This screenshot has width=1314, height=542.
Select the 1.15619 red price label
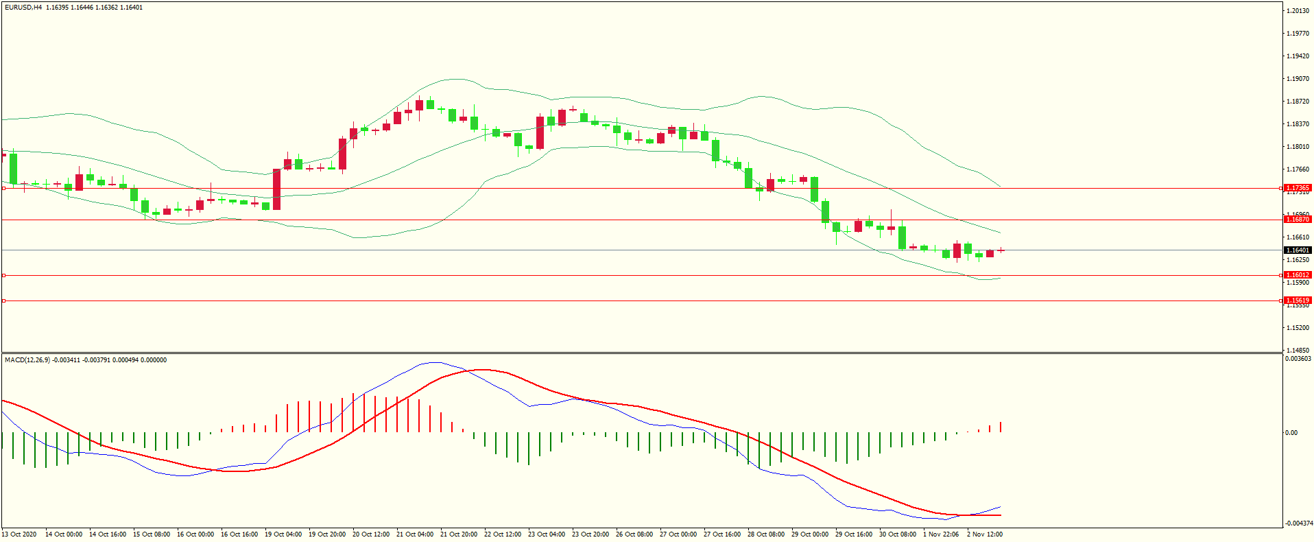1298,301
